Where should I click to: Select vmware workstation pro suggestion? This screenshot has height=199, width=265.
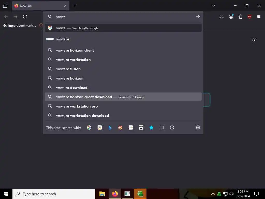(123, 106)
